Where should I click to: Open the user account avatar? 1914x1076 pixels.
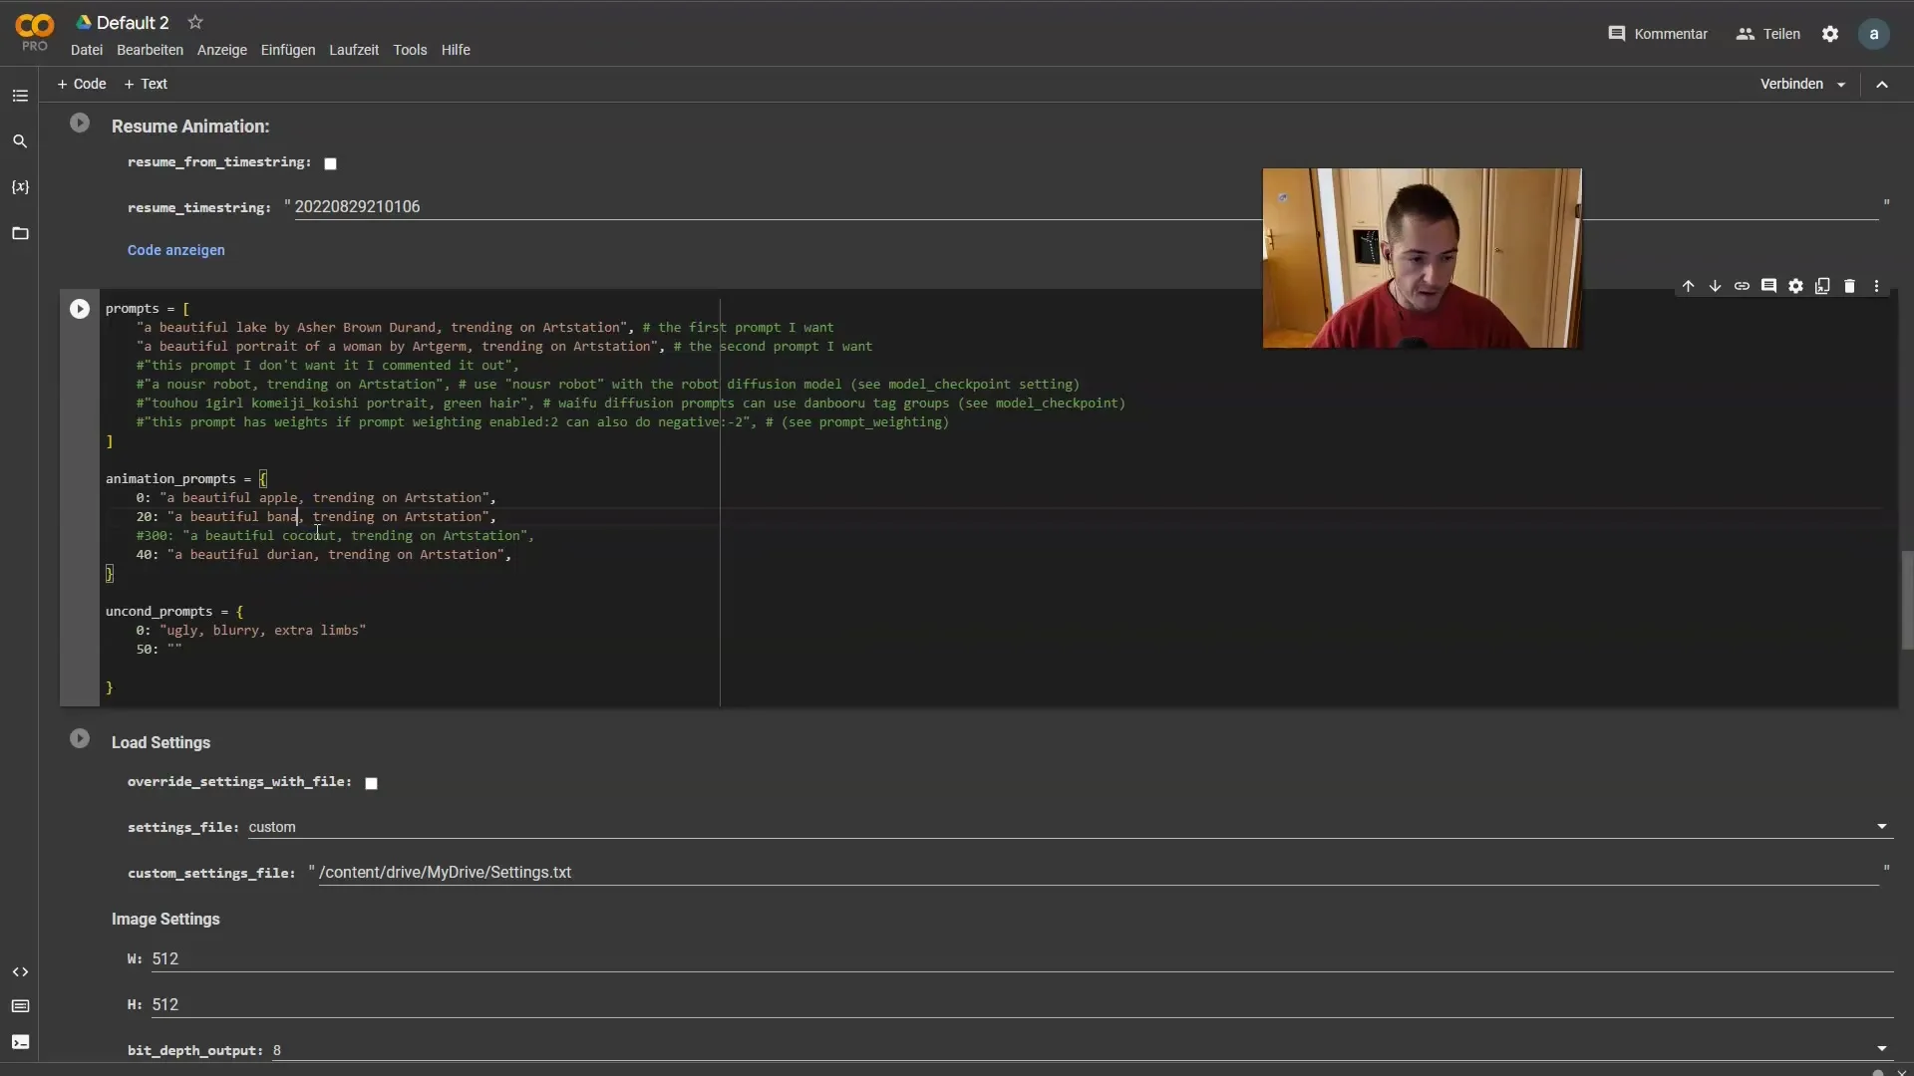pos(1874,34)
